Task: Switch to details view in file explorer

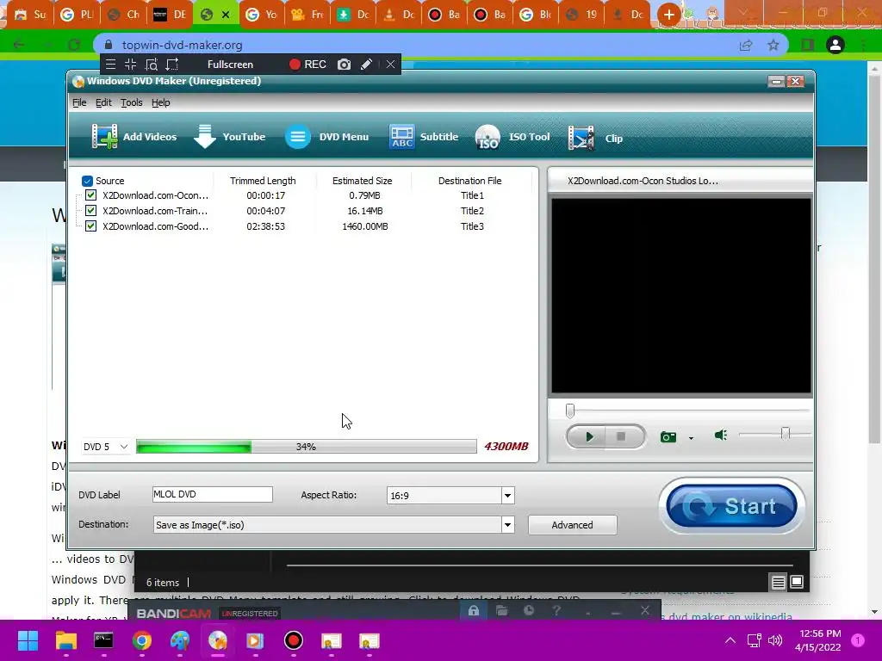Action: coord(778,583)
